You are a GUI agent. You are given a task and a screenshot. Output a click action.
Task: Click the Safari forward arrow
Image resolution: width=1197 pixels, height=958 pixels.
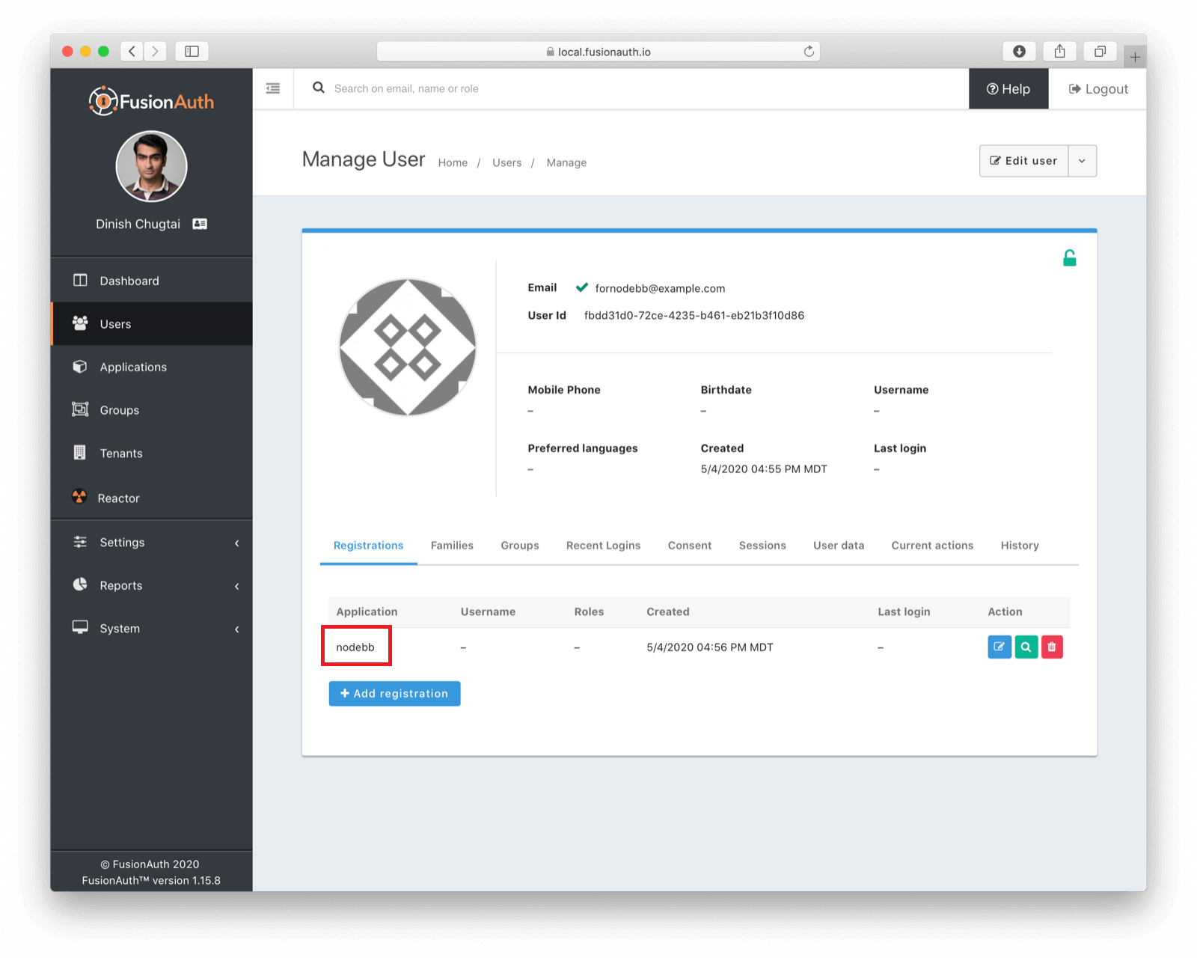155,51
